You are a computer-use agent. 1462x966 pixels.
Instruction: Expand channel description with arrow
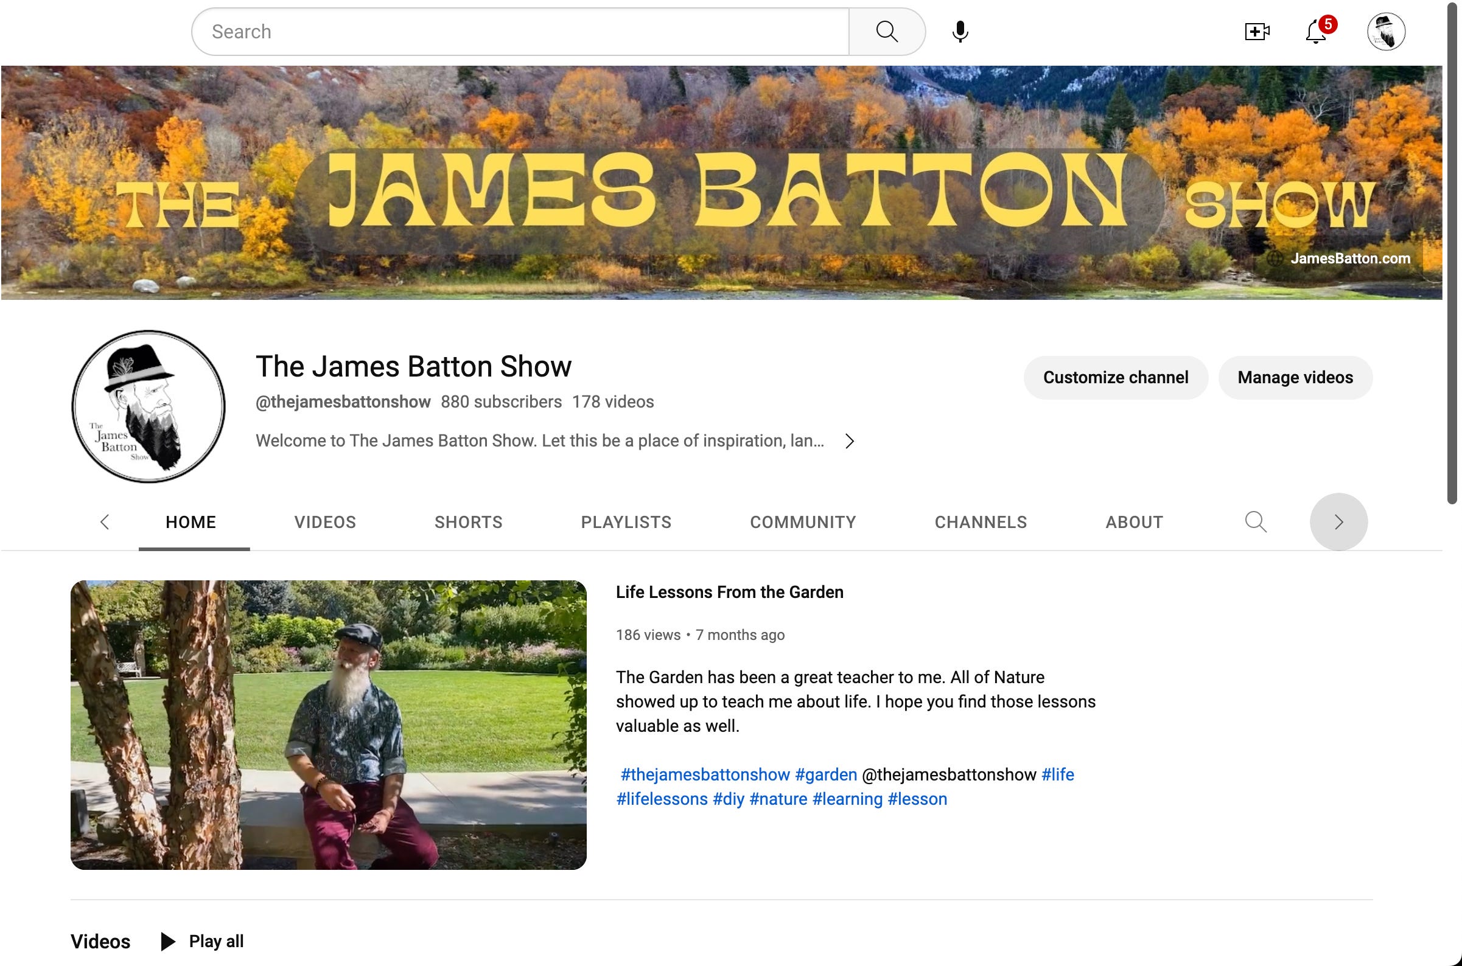[x=849, y=441]
